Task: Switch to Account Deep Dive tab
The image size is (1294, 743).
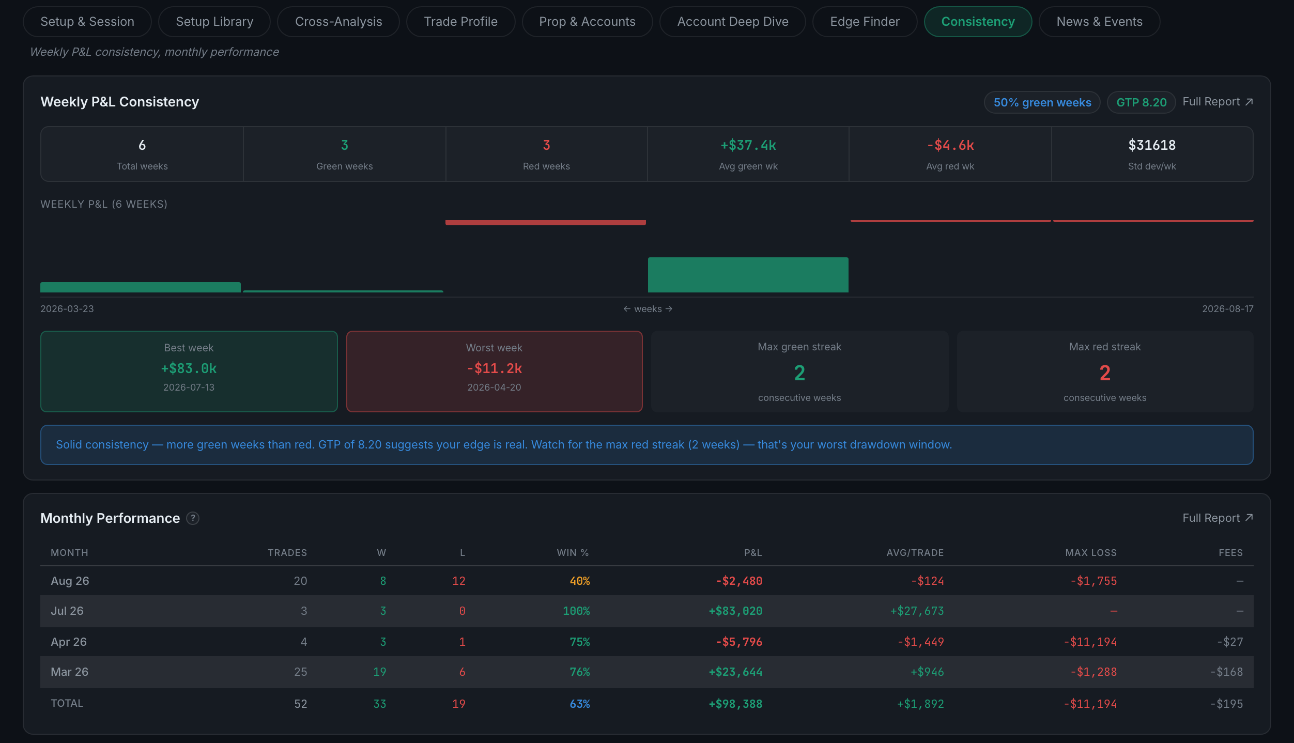Action: point(733,22)
